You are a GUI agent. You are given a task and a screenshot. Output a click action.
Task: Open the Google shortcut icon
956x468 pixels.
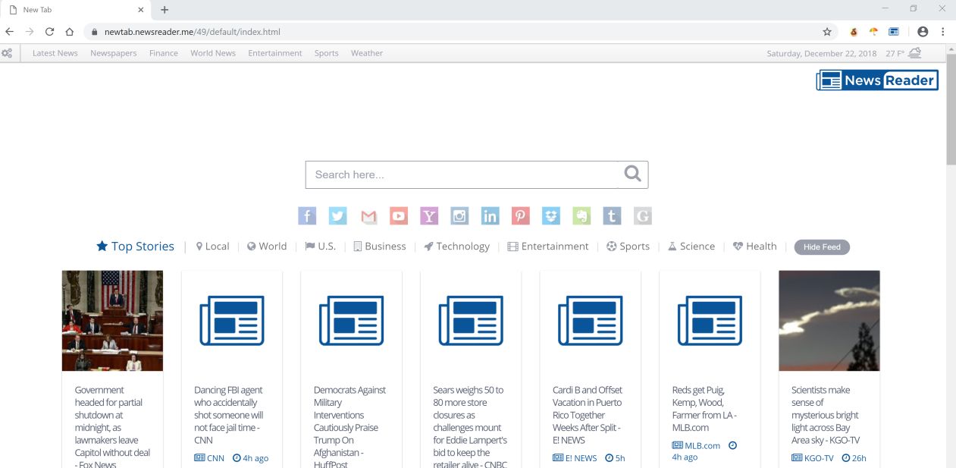pyautogui.click(x=643, y=216)
